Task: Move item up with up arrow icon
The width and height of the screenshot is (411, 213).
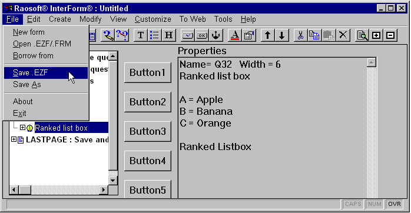Action: pyautogui.click(x=268, y=35)
